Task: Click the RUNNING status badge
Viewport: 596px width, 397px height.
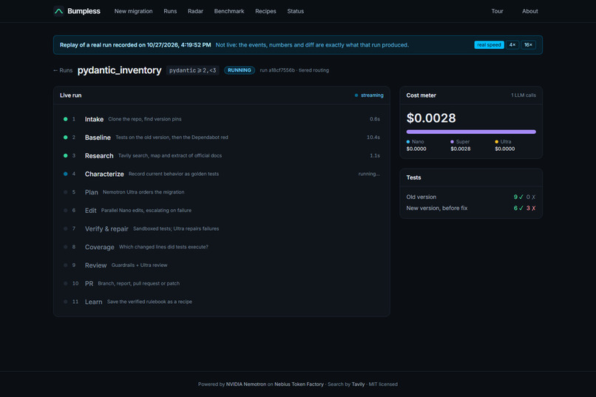Action: pyautogui.click(x=240, y=70)
